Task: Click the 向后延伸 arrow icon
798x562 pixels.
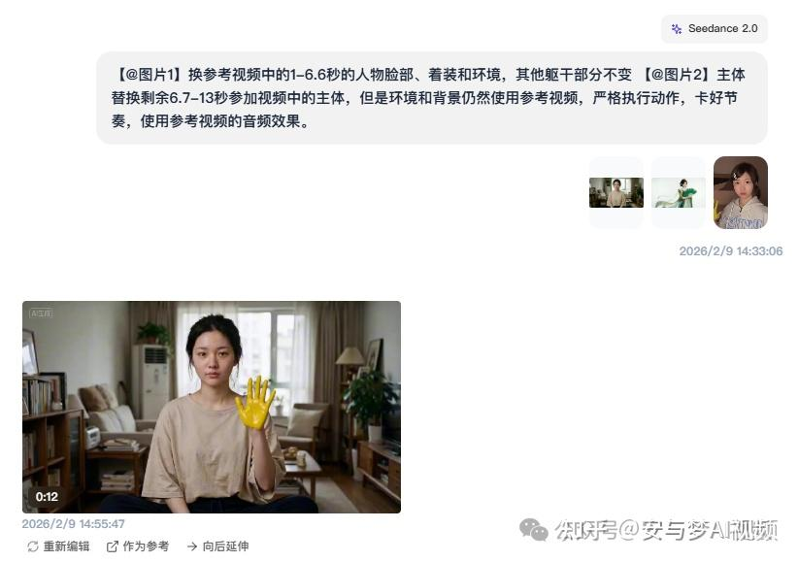Action: coord(192,546)
